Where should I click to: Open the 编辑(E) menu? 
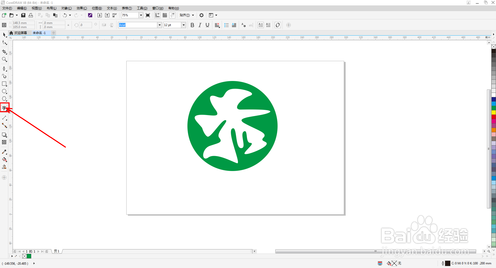point(22,8)
